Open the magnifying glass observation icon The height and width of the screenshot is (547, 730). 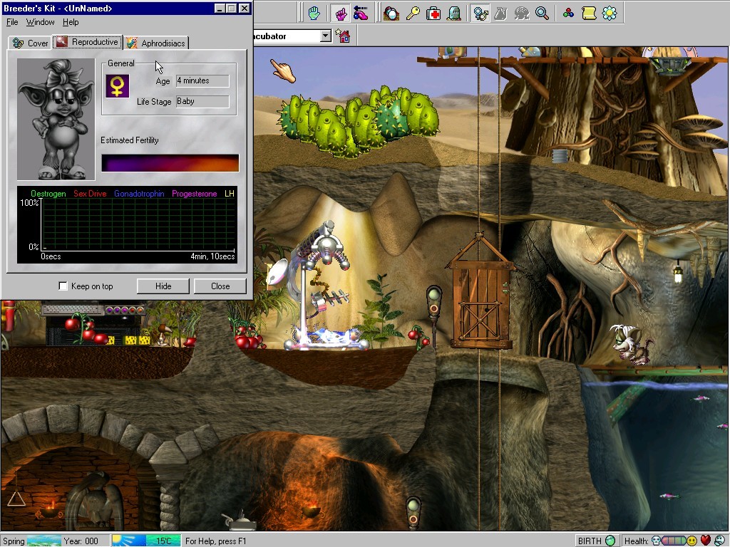(542, 13)
